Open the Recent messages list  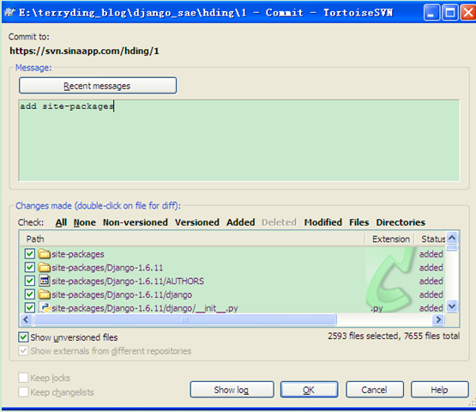click(98, 86)
